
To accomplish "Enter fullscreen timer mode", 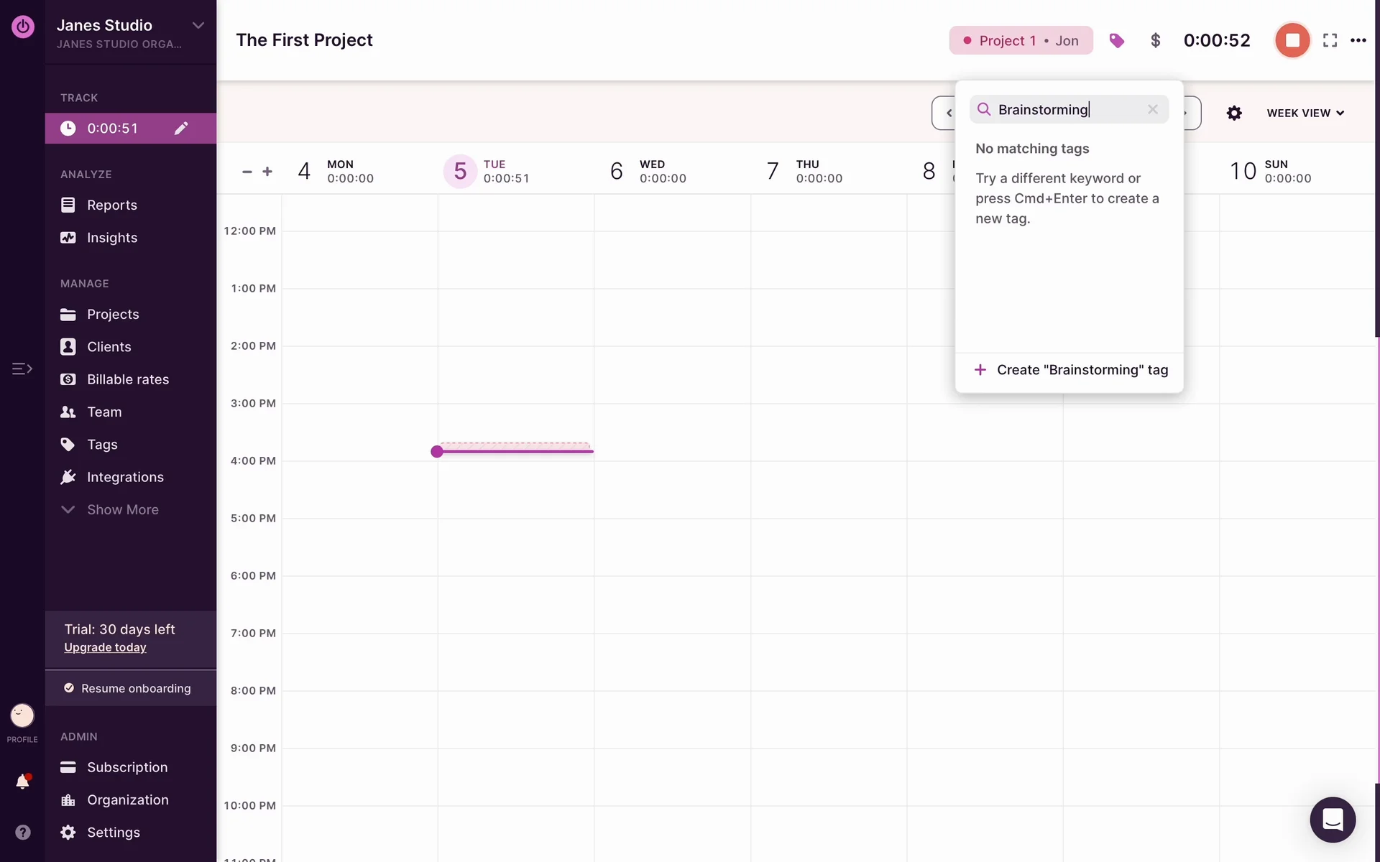I will click(1330, 40).
